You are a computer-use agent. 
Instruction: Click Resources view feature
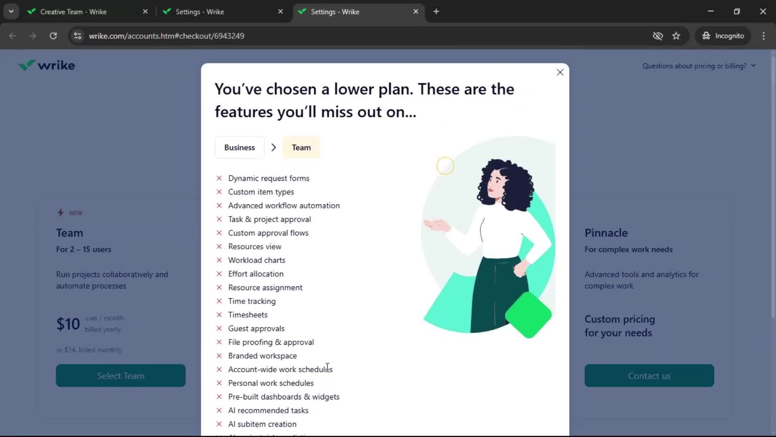coord(254,246)
